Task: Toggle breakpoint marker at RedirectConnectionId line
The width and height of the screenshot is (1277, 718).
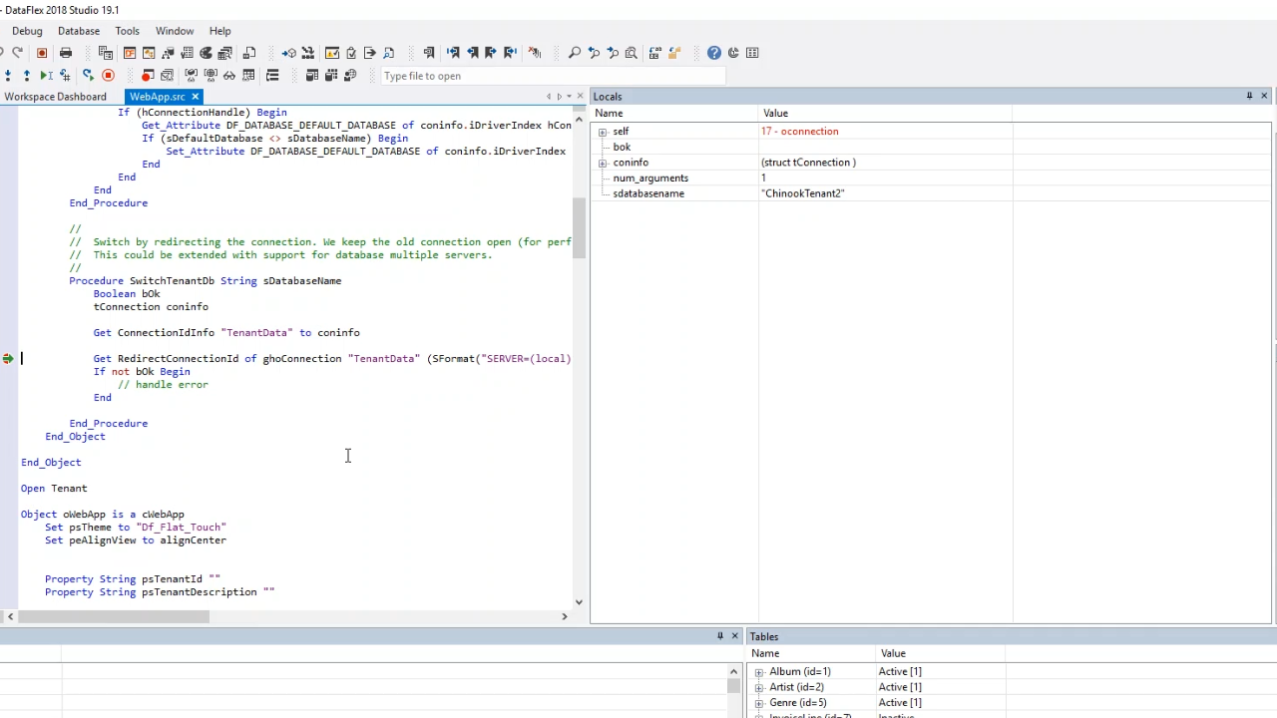Action: pos(8,359)
